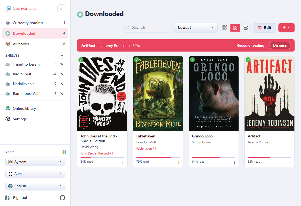Open the Artifact book cover

click(x=269, y=94)
